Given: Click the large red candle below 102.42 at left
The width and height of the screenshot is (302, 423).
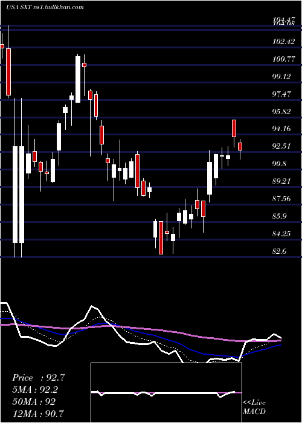Looking at the screenshot, I should click(8, 72).
